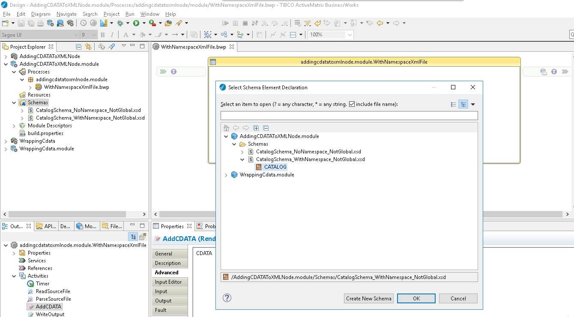
Task: Collapse AddingCDATAToXMLNode.module in the dialog tree
Action: 226,136
